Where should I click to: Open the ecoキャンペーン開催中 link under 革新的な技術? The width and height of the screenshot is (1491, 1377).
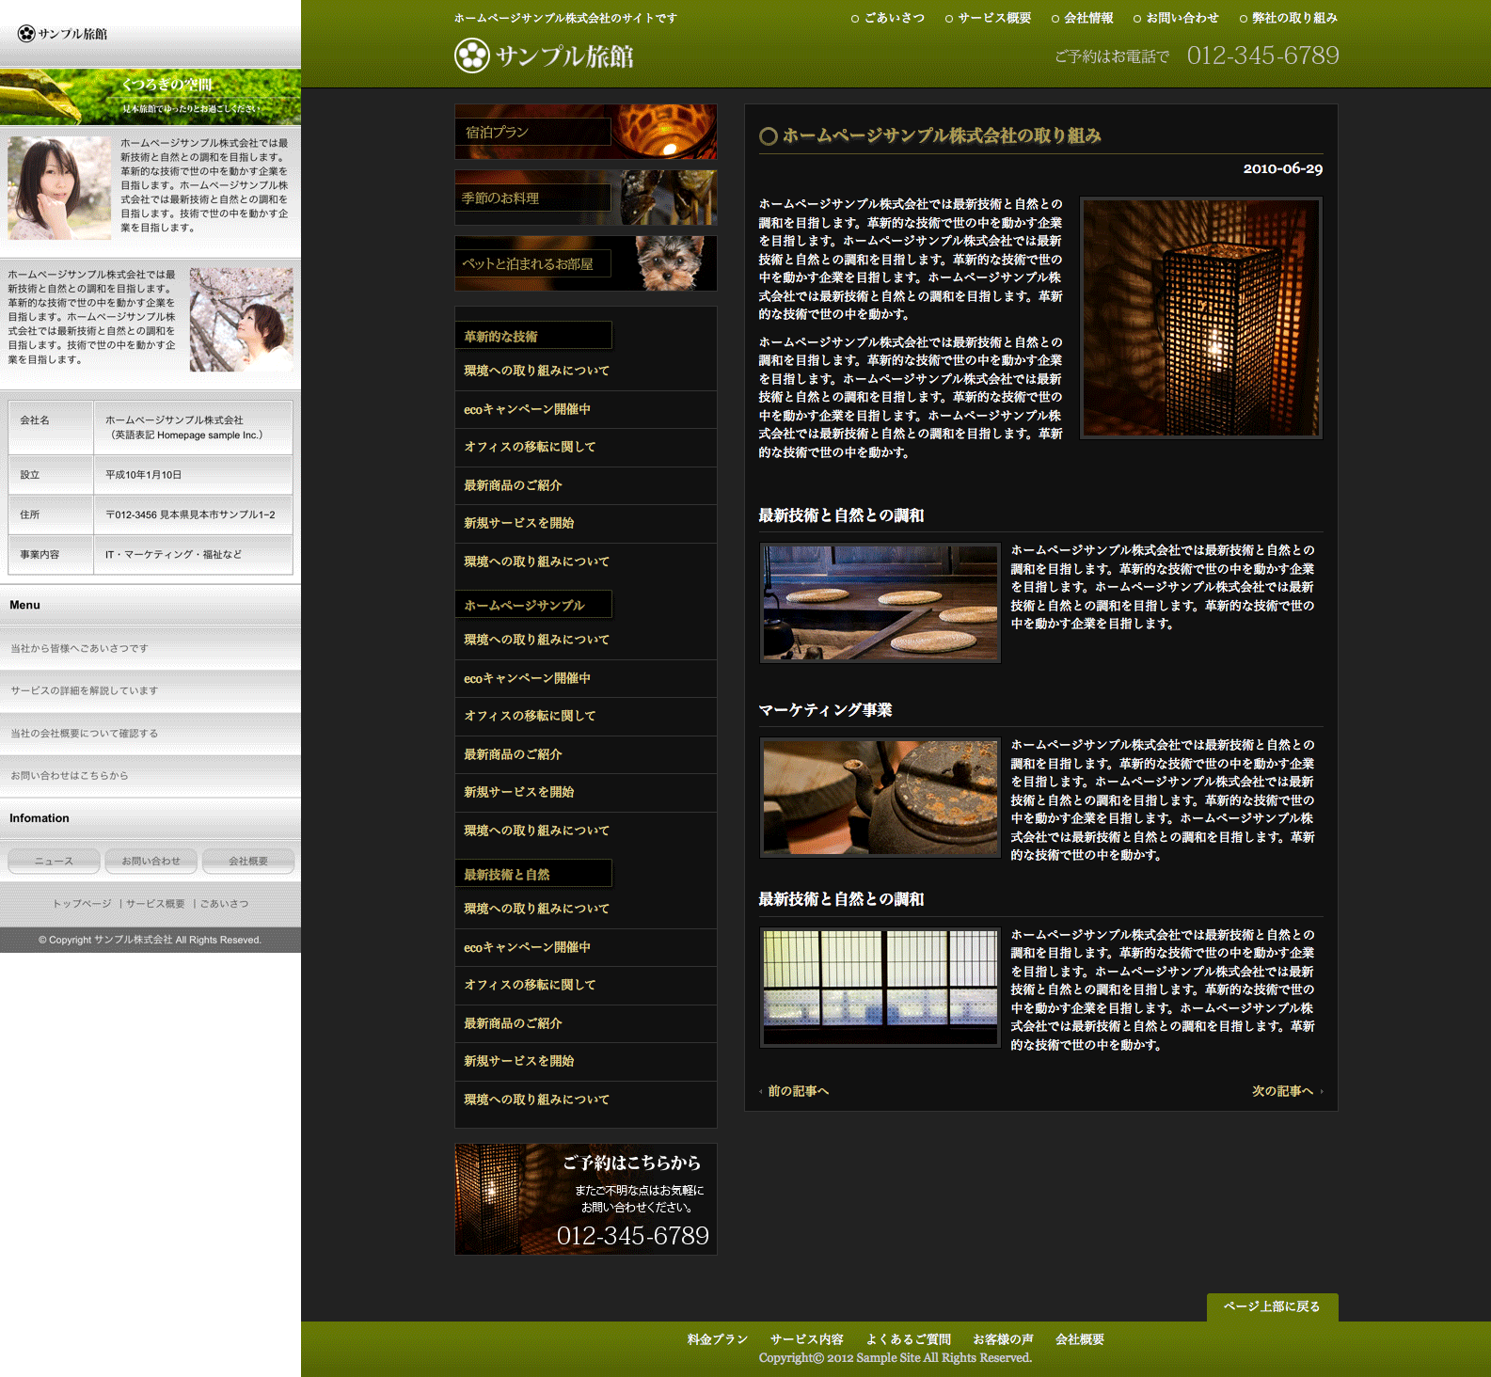coord(527,409)
